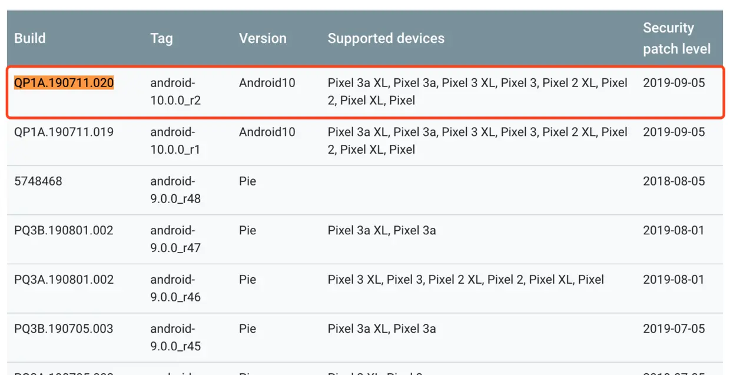Click the android-9.0.0_r45 tag
Image resolution: width=730 pixels, height=375 pixels.
point(175,337)
